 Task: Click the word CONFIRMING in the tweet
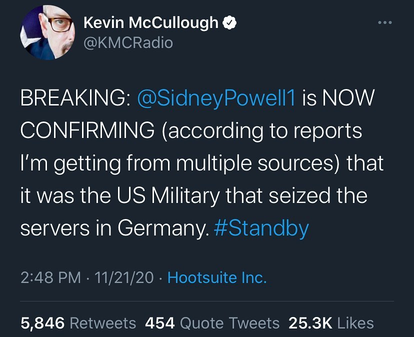87,131
